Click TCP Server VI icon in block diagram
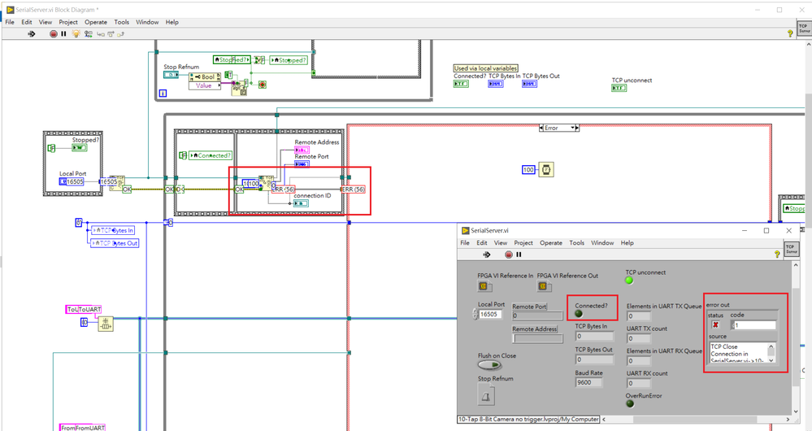Viewport: 812px width, 431px height. pyautogui.click(x=803, y=28)
